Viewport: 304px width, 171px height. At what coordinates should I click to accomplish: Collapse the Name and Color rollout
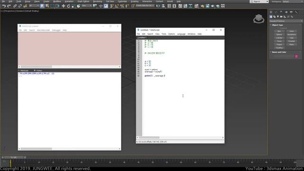[279, 52]
